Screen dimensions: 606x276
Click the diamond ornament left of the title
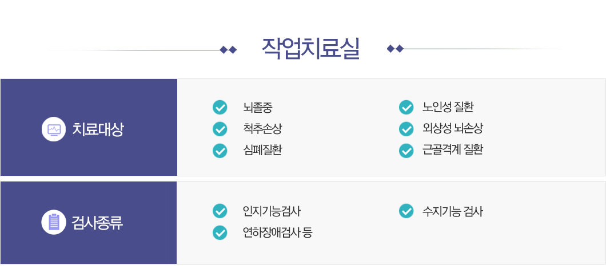(x=228, y=50)
